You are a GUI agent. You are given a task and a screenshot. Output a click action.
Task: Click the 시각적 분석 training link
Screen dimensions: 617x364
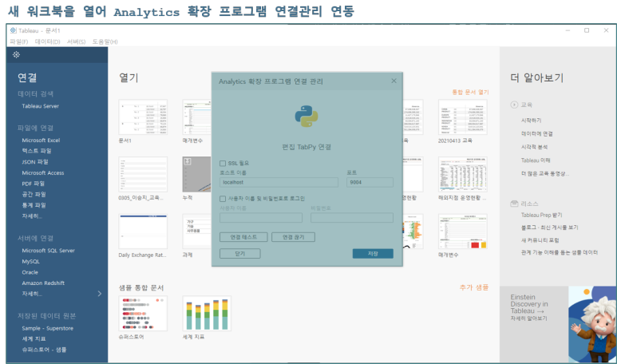(534, 147)
